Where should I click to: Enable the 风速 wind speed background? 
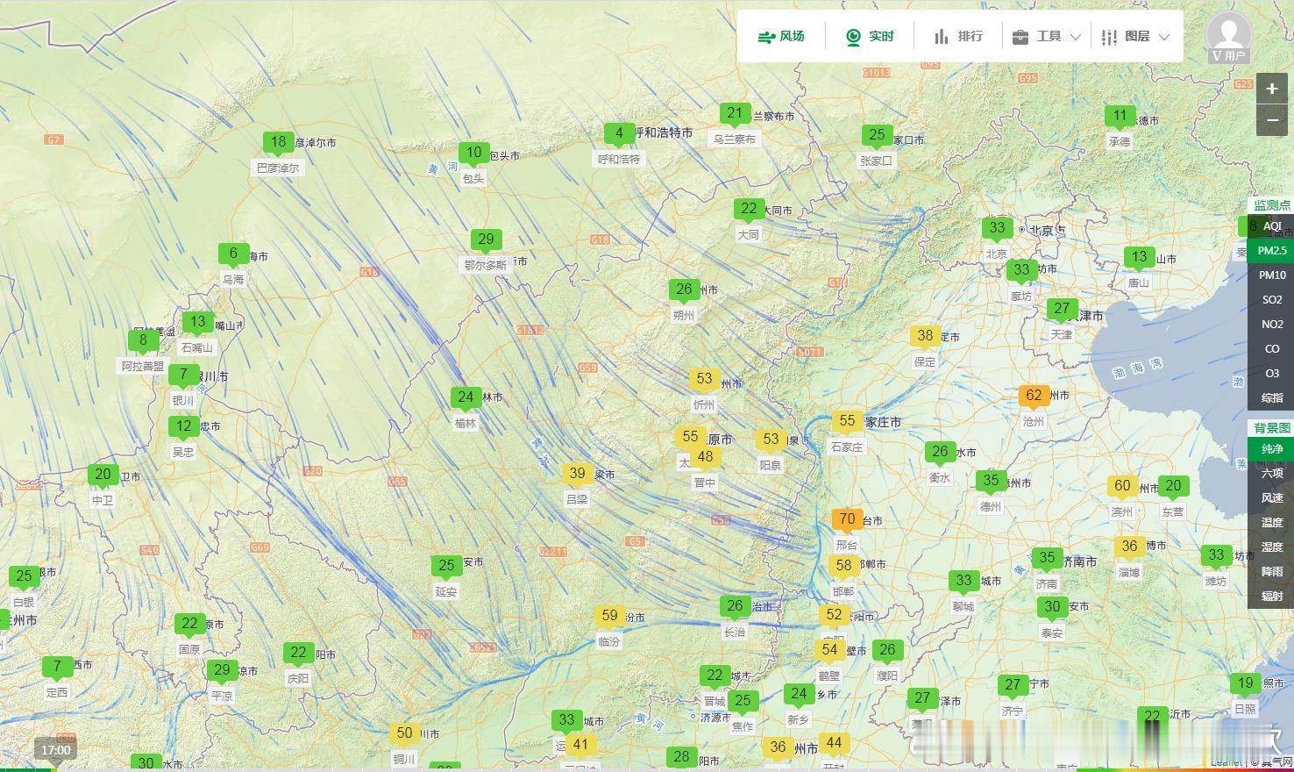[x=1272, y=498]
